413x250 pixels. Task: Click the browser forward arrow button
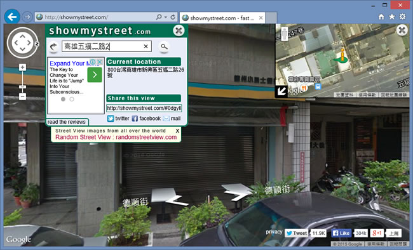27,17
